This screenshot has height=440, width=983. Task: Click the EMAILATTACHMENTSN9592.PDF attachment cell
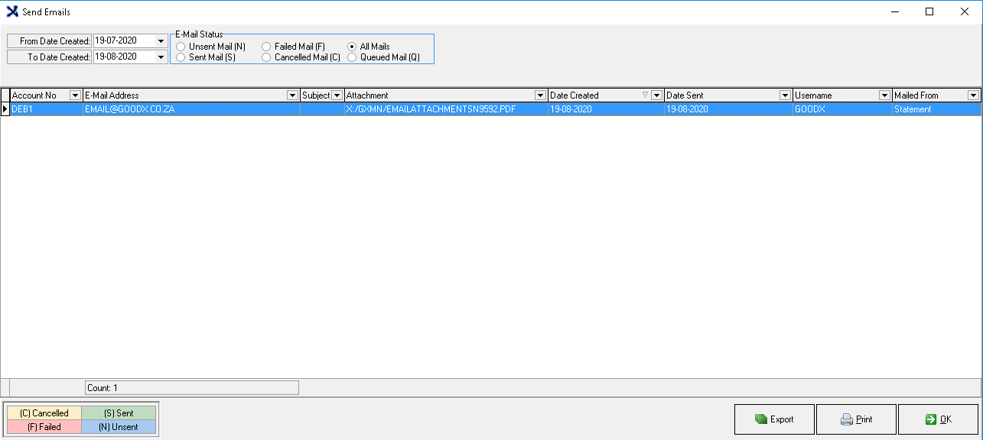pos(446,109)
